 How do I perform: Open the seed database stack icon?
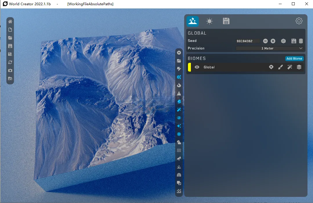coord(301,41)
